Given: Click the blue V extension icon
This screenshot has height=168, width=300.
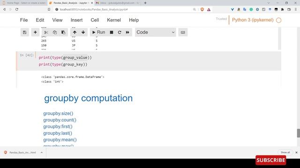Looking at the screenshot, I should pyautogui.click(x=232, y=9).
